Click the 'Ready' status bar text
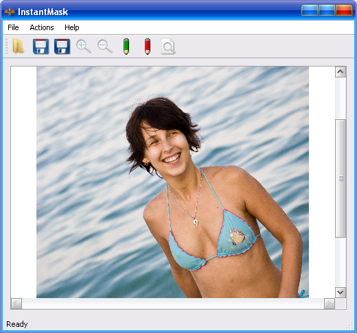 17,324
